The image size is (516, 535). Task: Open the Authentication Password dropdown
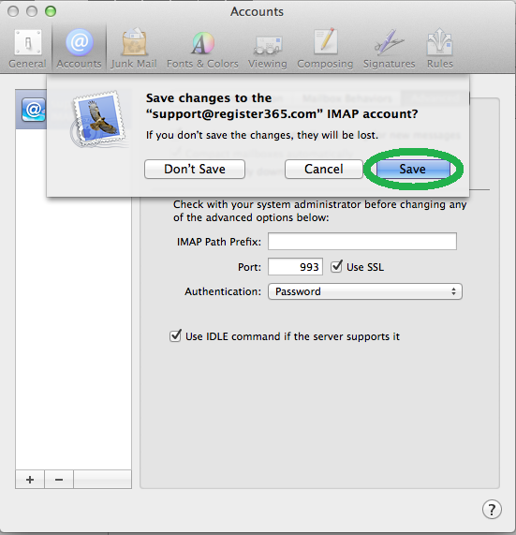[x=365, y=291]
